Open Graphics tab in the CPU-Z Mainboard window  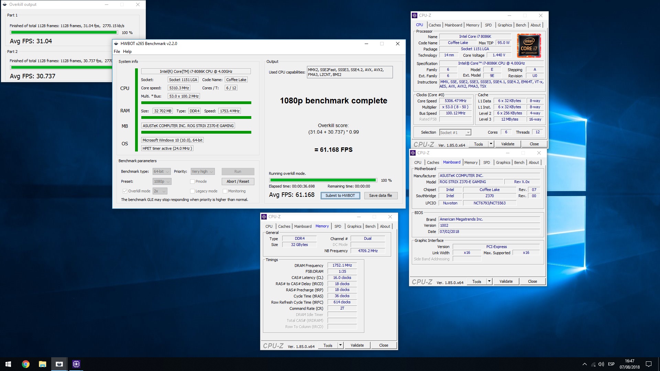(x=503, y=162)
